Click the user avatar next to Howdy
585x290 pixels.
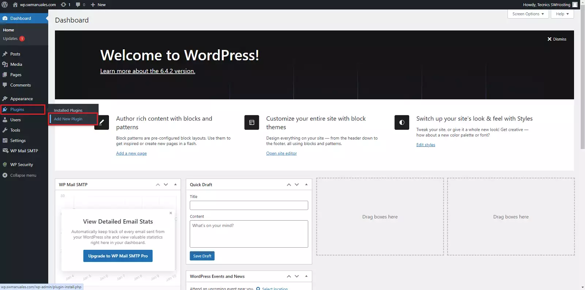click(575, 5)
